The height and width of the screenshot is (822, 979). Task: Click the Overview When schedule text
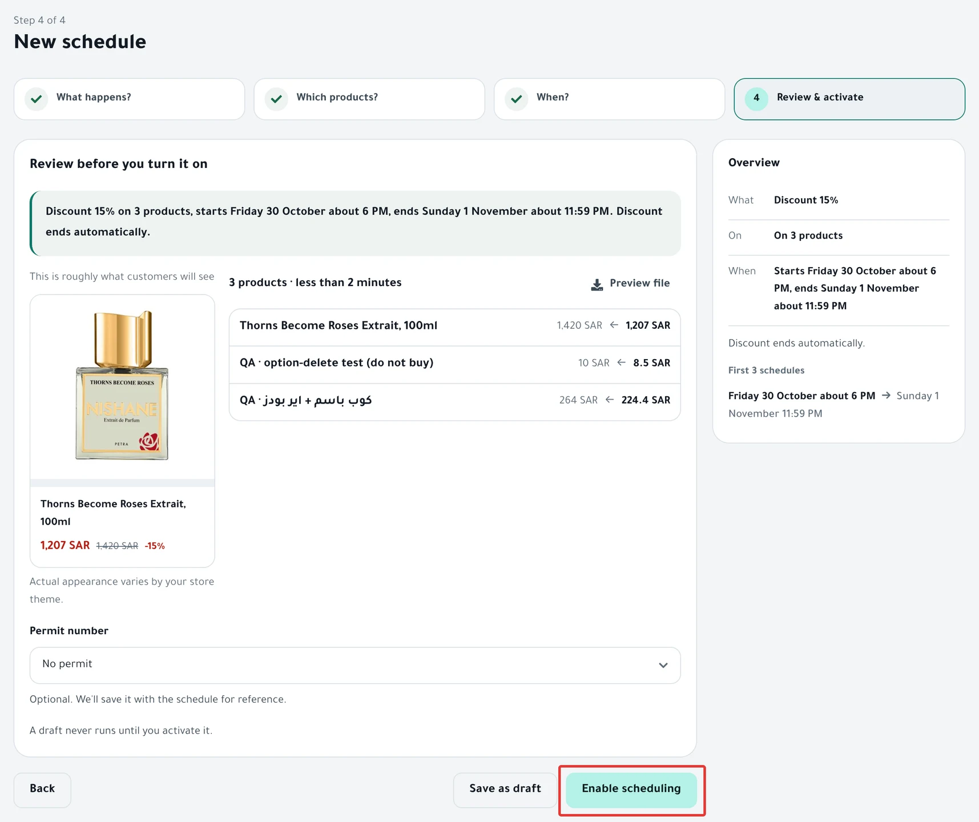855,288
